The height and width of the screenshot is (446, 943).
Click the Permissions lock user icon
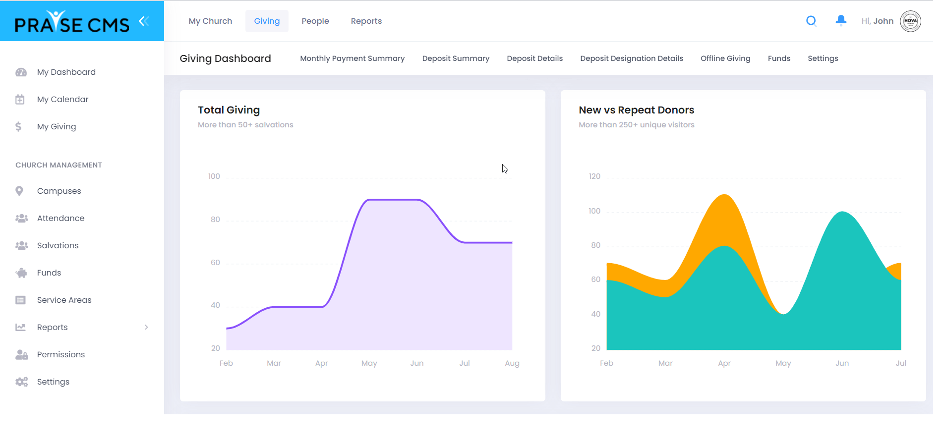(x=21, y=355)
